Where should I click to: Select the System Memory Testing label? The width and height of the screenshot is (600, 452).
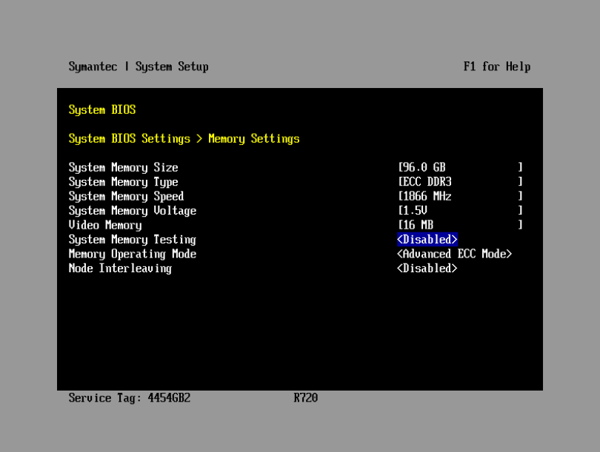(132, 240)
